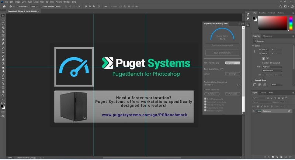The height and width of the screenshot is (160, 295).
Task: Open the RGB Color mode dropdown
Action: coord(272,67)
